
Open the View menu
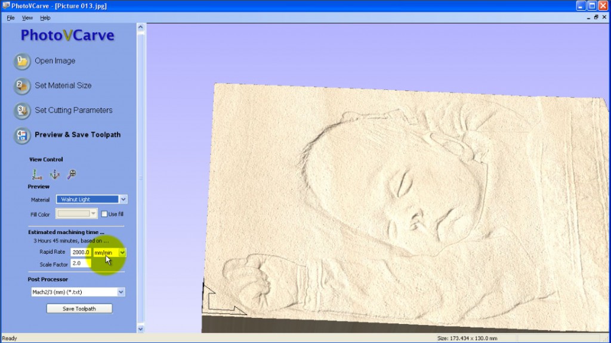(27, 17)
